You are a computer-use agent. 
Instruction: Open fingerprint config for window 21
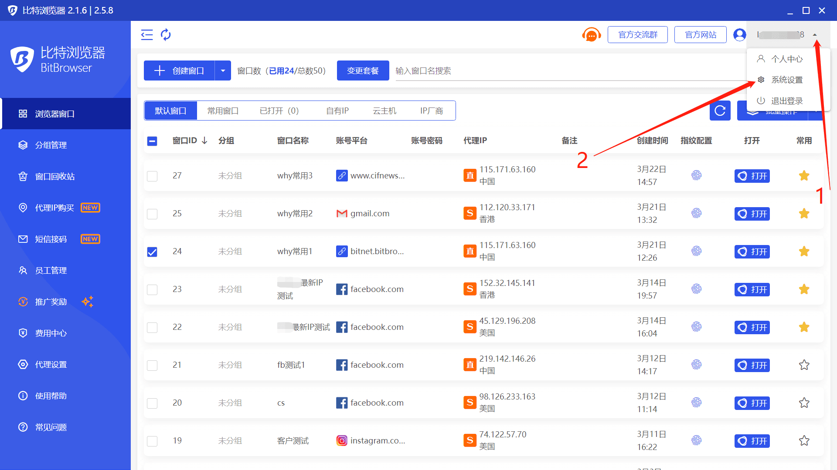[x=696, y=365]
